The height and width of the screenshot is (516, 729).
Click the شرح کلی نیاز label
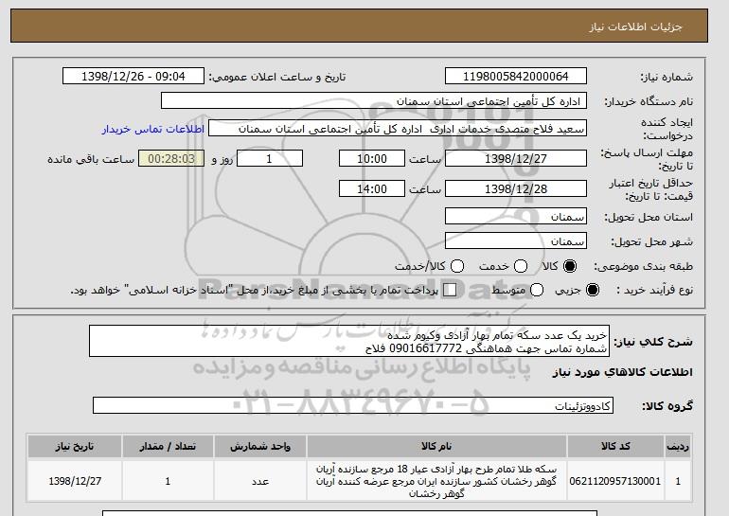coord(652,342)
